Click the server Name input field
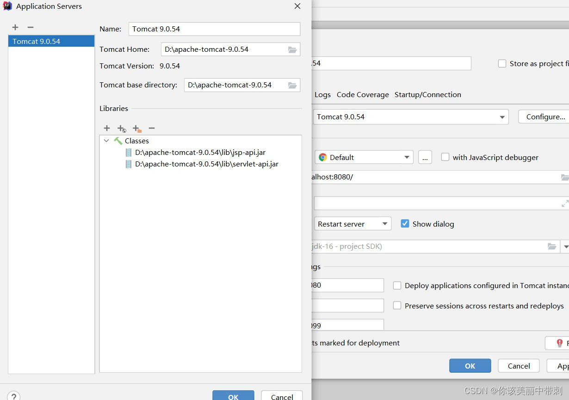569x400 pixels. click(x=214, y=29)
